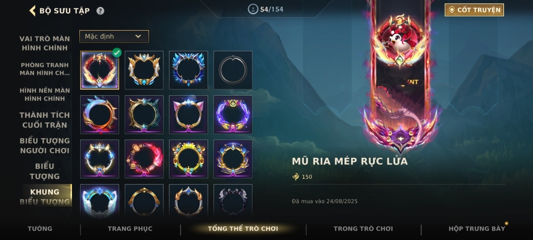Open the question mark help icon
Screen dimensions: 533x240
click(x=100, y=11)
